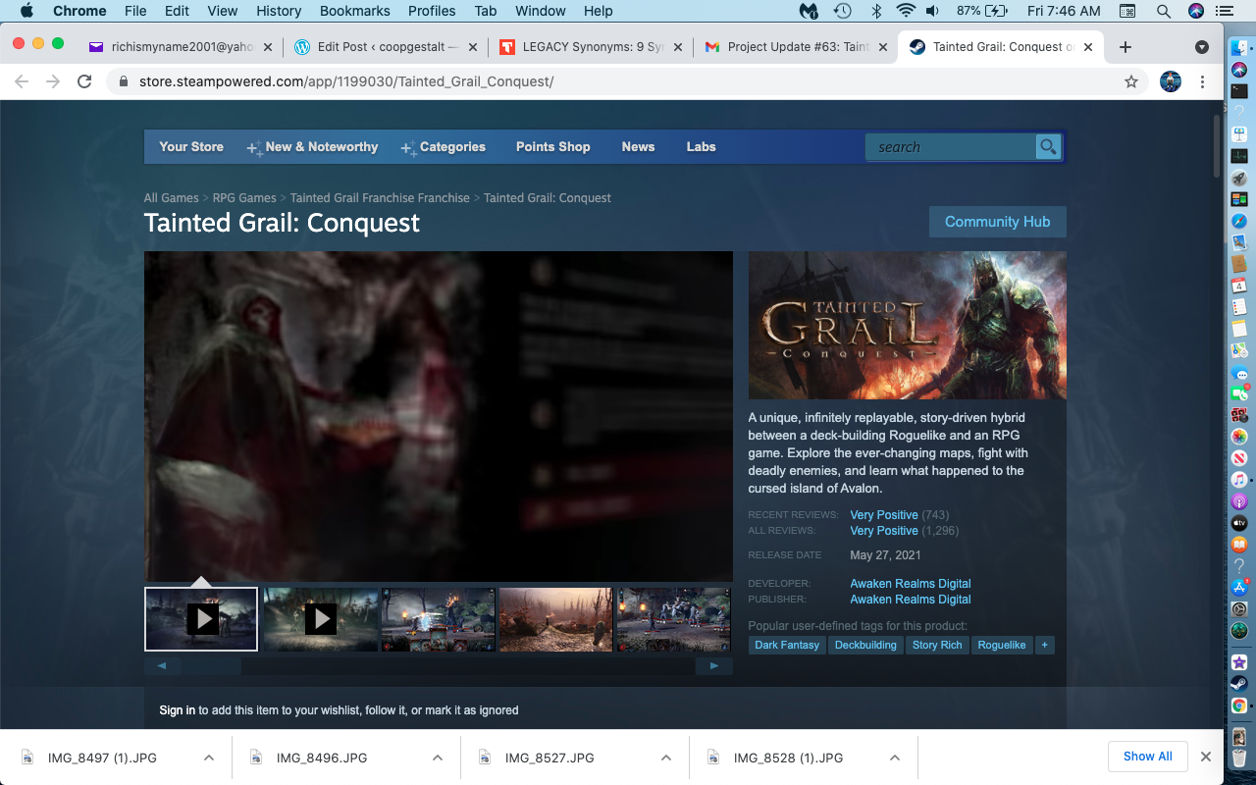The width and height of the screenshot is (1256, 785).
Task: Open the Bookmarks menu in menu bar
Action: click(x=354, y=11)
